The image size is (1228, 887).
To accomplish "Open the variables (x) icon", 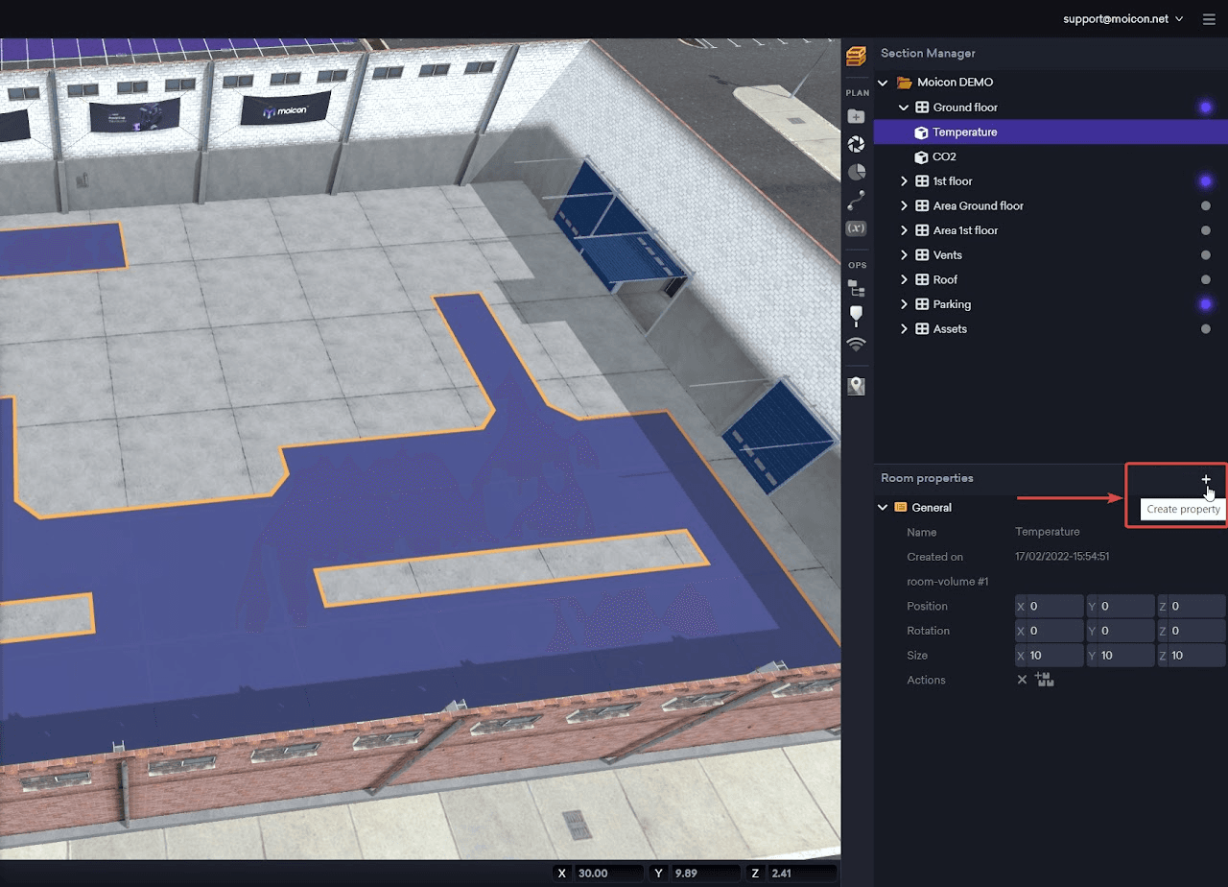I will 856,228.
